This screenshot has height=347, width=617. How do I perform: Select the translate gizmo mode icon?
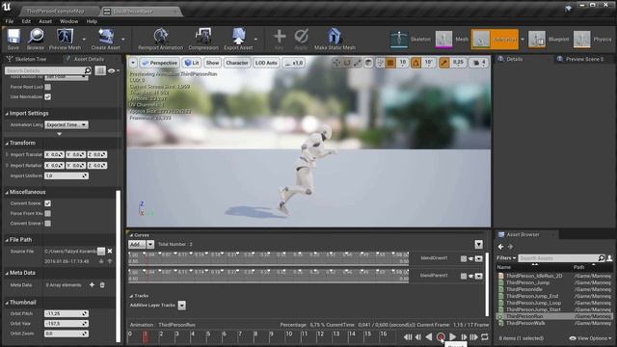[336, 63]
